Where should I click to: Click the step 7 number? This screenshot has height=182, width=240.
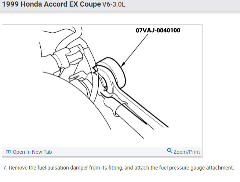pyautogui.click(x=5, y=168)
